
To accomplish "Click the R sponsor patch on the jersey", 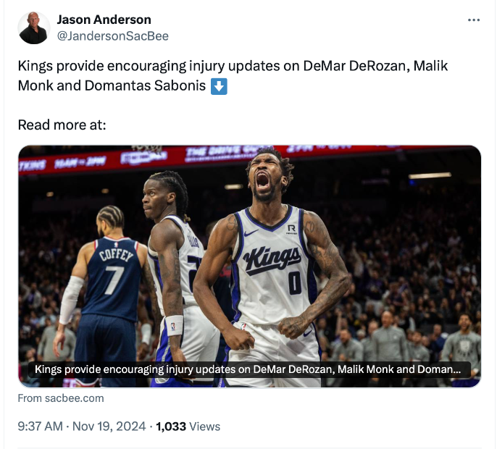I will tap(291, 230).
